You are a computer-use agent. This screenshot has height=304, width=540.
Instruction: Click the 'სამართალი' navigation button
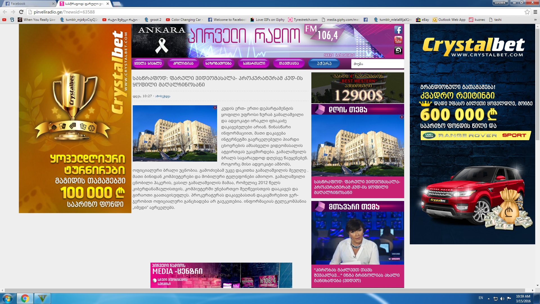click(254, 63)
